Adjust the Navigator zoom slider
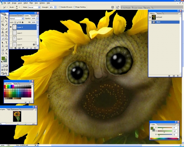 point(25,124)
